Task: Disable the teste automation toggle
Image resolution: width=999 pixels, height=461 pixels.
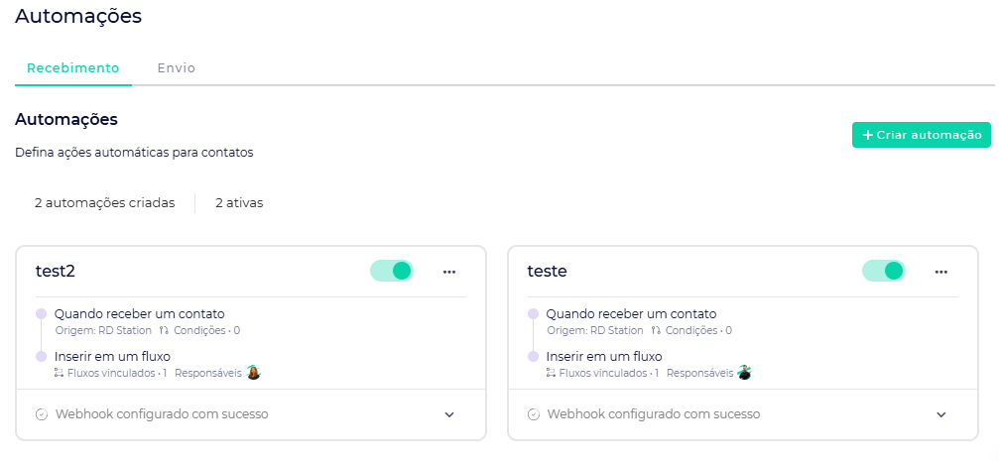Action: pyautogui.click(x=884, y=271)
